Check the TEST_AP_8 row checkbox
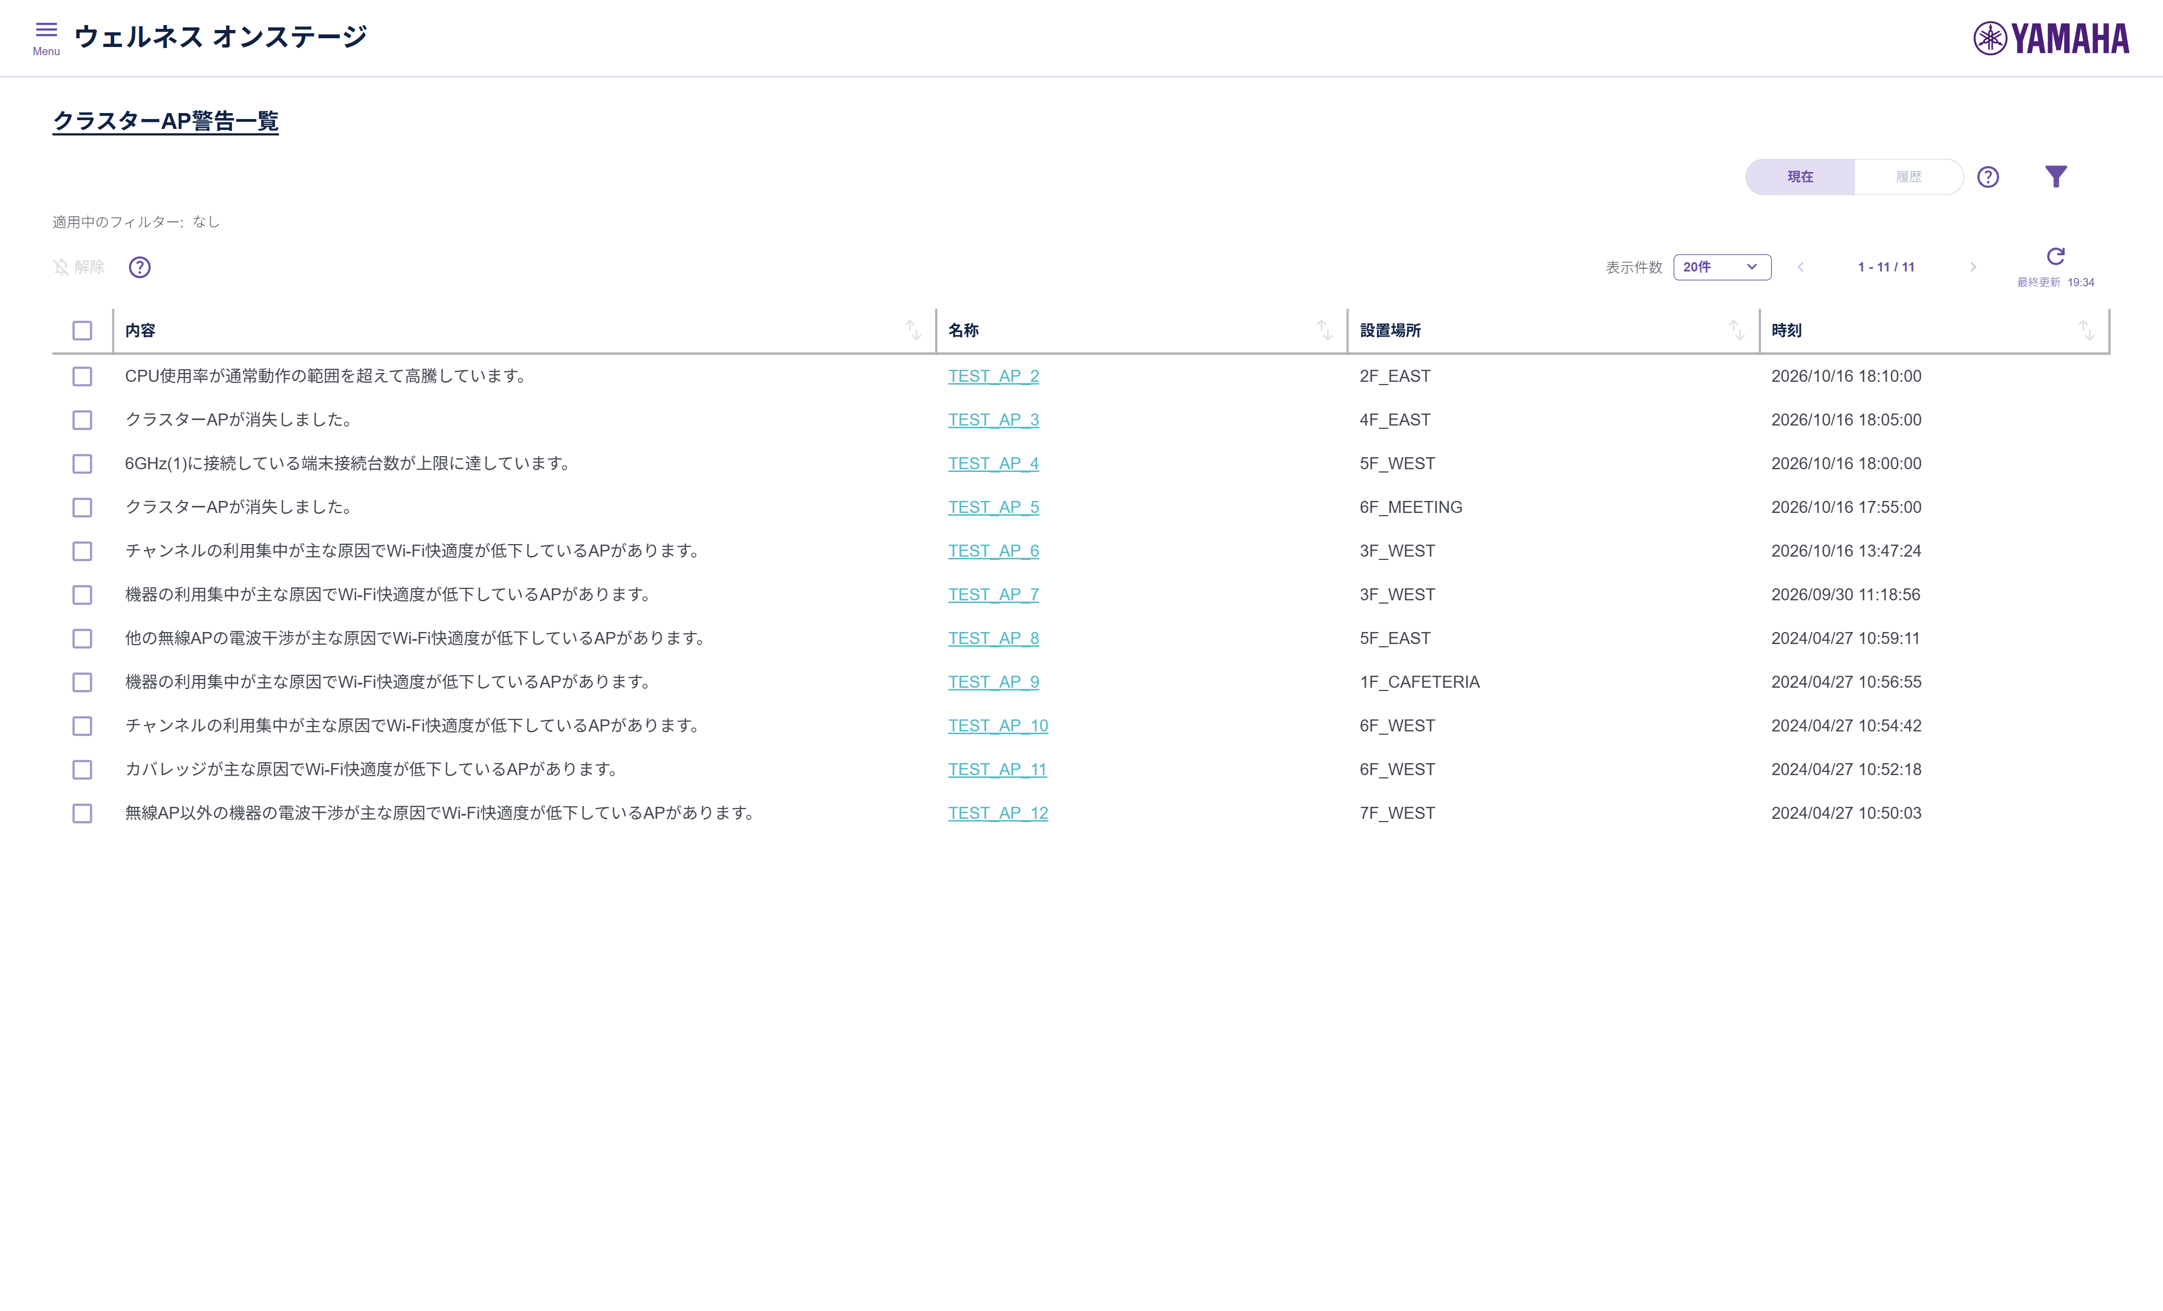Image resolution: width=2163 pixels, height=1311 pixels. coord(82,639)
